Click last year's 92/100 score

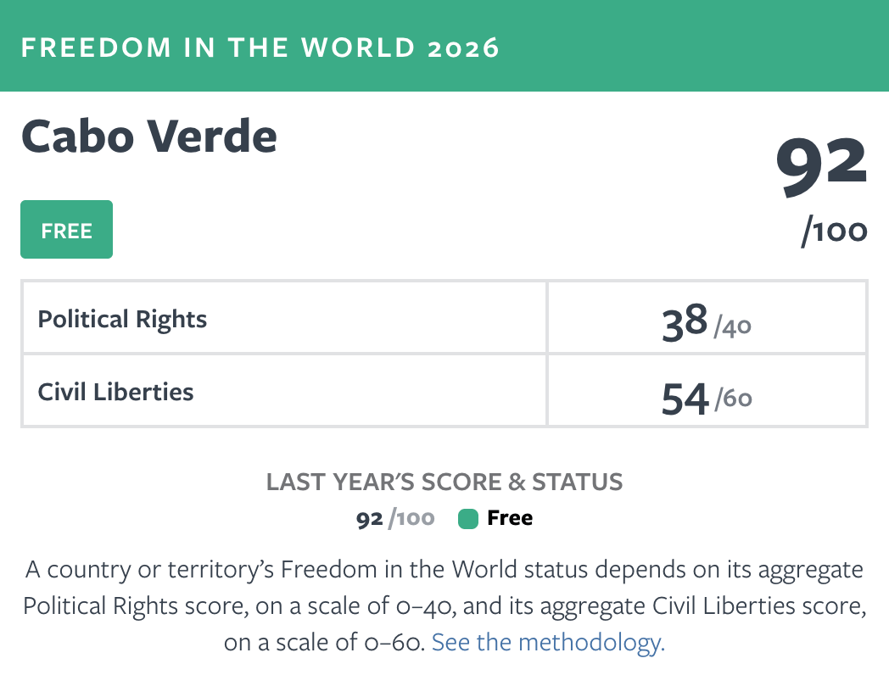[395, 519]
